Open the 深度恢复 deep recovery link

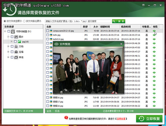121,119
